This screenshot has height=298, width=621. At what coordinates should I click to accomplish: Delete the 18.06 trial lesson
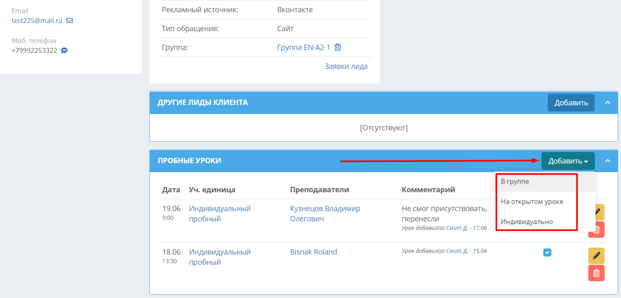click(596, 273)
